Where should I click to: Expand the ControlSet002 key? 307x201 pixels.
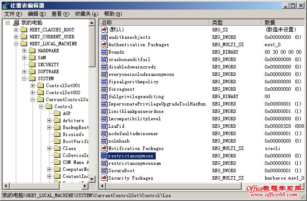click(32, 92)
